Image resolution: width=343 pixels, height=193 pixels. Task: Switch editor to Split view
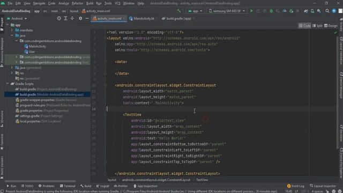coord(317,26)
